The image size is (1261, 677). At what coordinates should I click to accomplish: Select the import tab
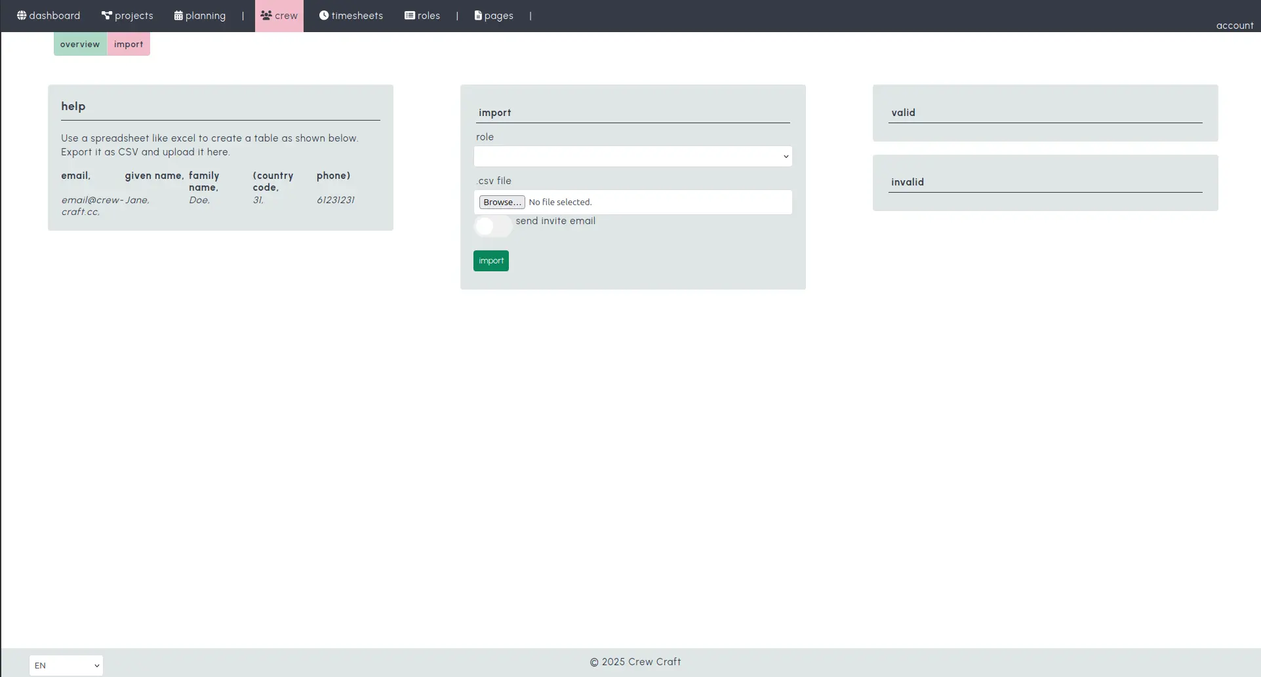point(129,44)
